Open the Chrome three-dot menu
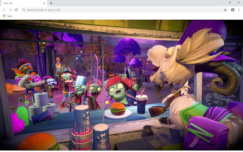The width and height of the screenshot is (243, 152). point(239,10)
